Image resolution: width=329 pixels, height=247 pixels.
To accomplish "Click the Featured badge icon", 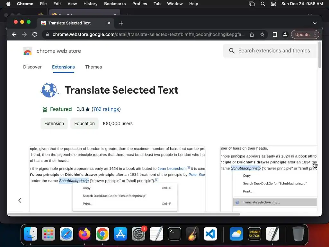I will click(45, 109).
